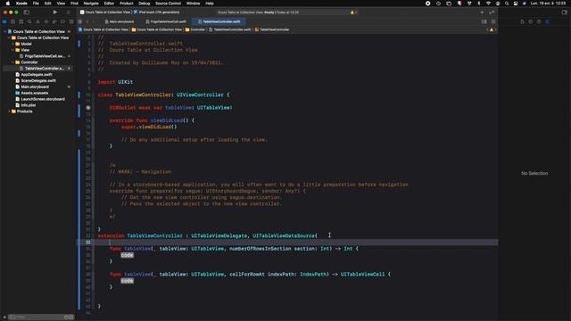Open Control Center in menu bar
The height and width of the screenshot is (321, 571).
(x=516, y=4)
